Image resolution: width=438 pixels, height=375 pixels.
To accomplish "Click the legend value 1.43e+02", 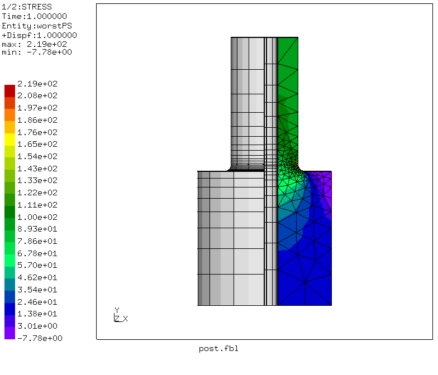I will pos(37,169).
